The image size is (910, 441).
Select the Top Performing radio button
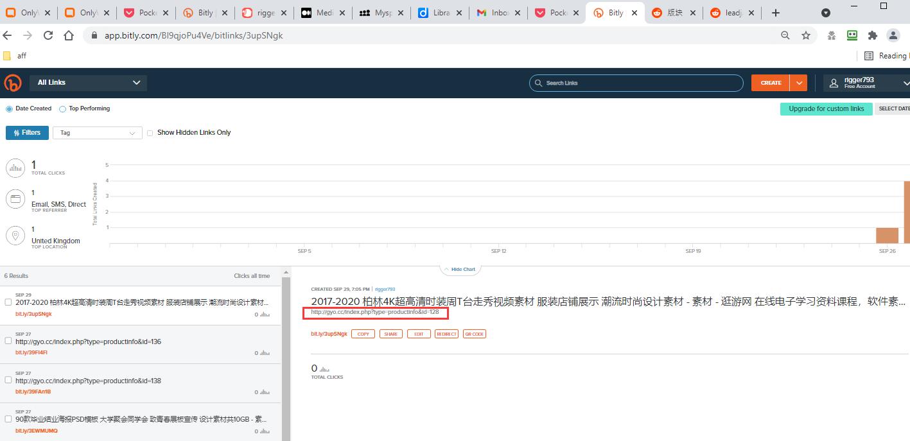[63, 109]
